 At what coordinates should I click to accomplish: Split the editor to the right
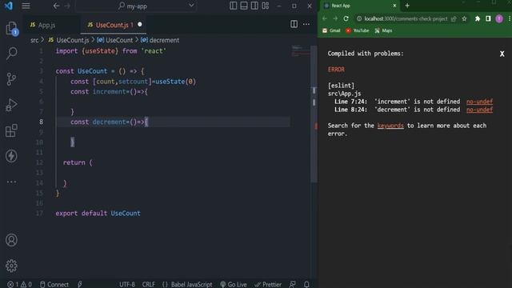click(294, 24)
